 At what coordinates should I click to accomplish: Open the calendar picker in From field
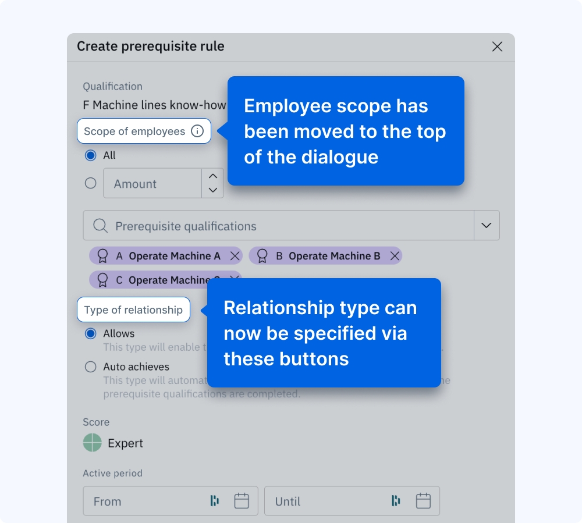(x=242, y=501)
